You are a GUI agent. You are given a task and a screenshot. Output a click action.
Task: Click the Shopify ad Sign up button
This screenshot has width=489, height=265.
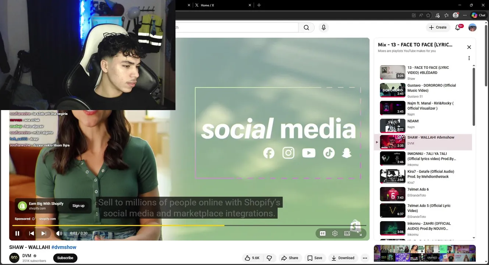tap(78, 206)
